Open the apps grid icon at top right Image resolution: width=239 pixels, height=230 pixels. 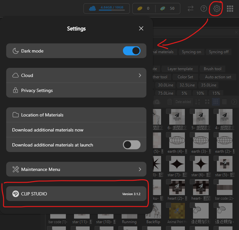pos(230,8)
